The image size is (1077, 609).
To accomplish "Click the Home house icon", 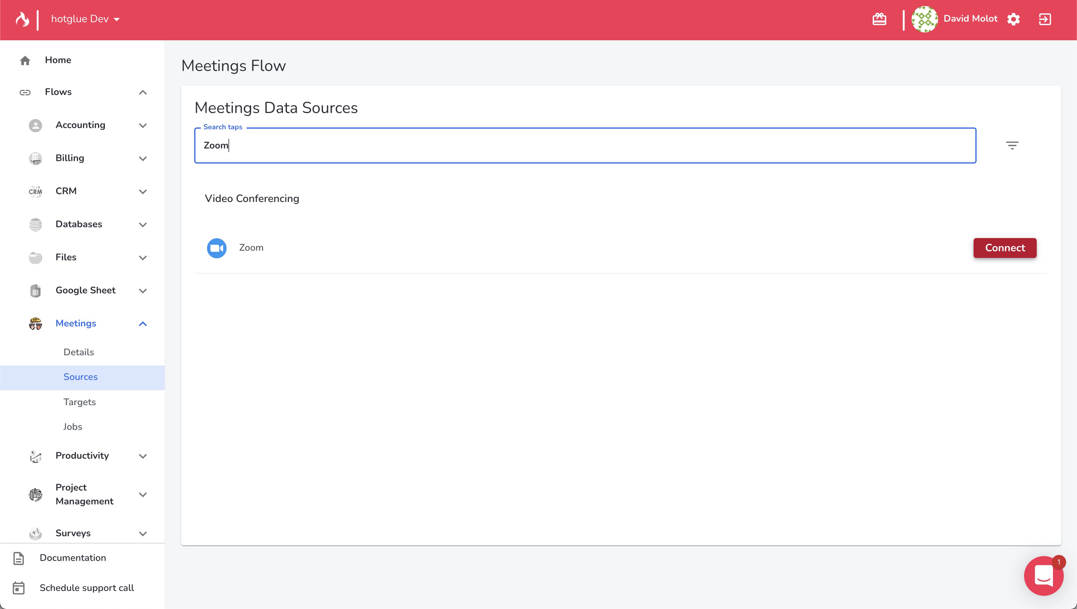I will [x=25, y=61].
